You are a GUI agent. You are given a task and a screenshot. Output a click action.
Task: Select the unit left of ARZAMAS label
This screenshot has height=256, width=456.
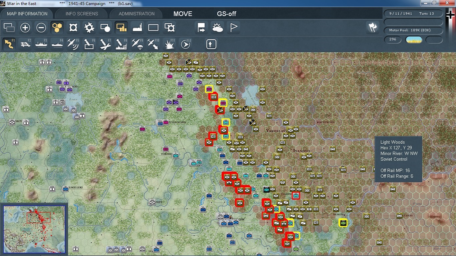click(x=400, y=216)
